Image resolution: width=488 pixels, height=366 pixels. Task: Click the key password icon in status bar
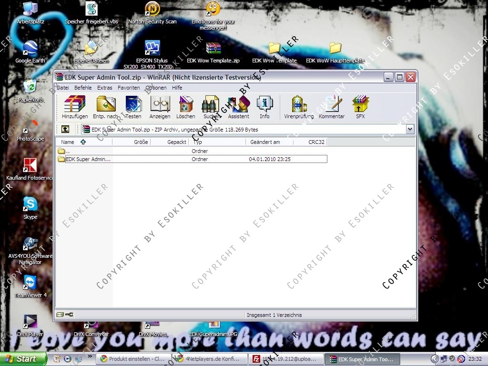(x=69, y=315)
